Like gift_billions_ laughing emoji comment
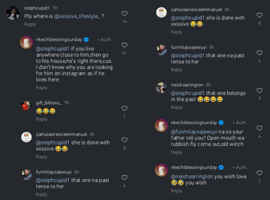This screenshot has width=270, height=200. coord(124,109)
